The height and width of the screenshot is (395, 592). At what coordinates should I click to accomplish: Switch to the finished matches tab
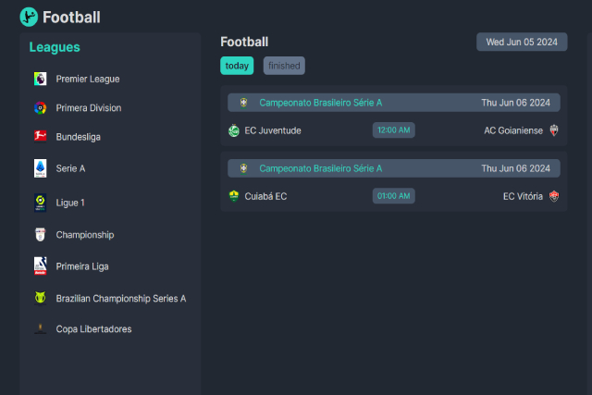coord(284,66)
